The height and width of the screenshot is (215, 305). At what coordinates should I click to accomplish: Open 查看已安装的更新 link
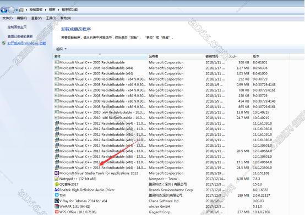[x=20, y=36]
